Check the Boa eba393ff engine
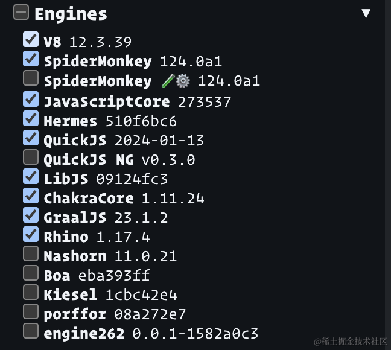This screenshot has width=391, height=350. point(31,273)
